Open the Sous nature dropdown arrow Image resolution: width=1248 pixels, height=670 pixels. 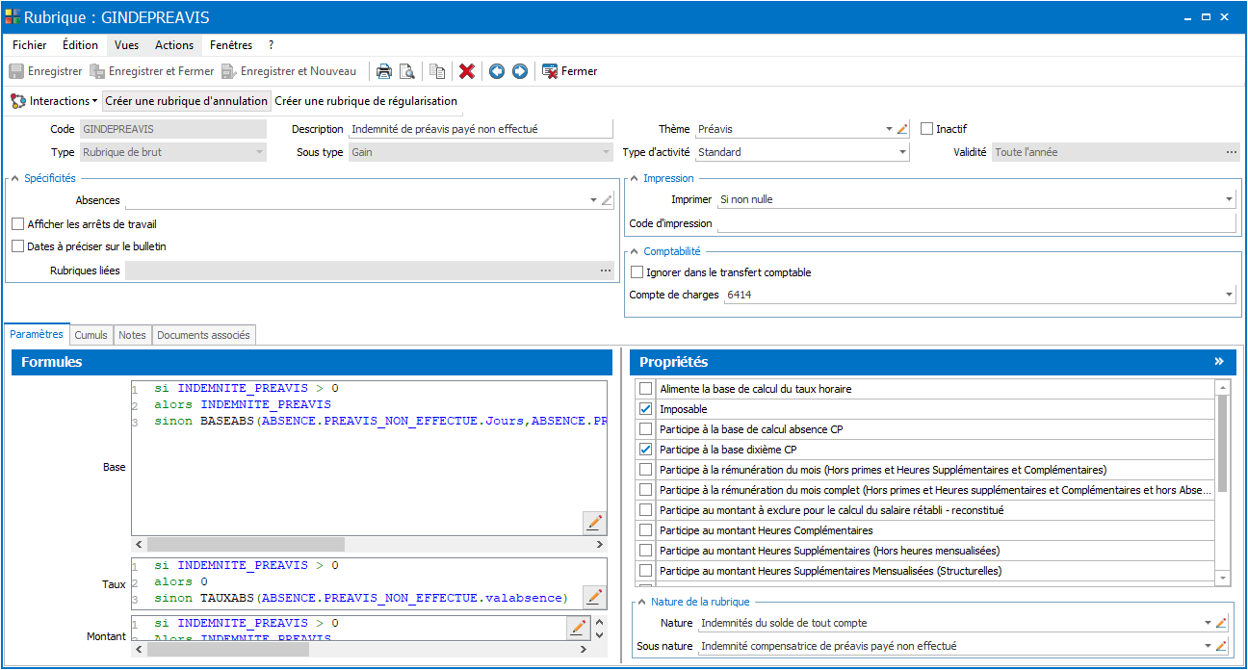(1208, 646)
